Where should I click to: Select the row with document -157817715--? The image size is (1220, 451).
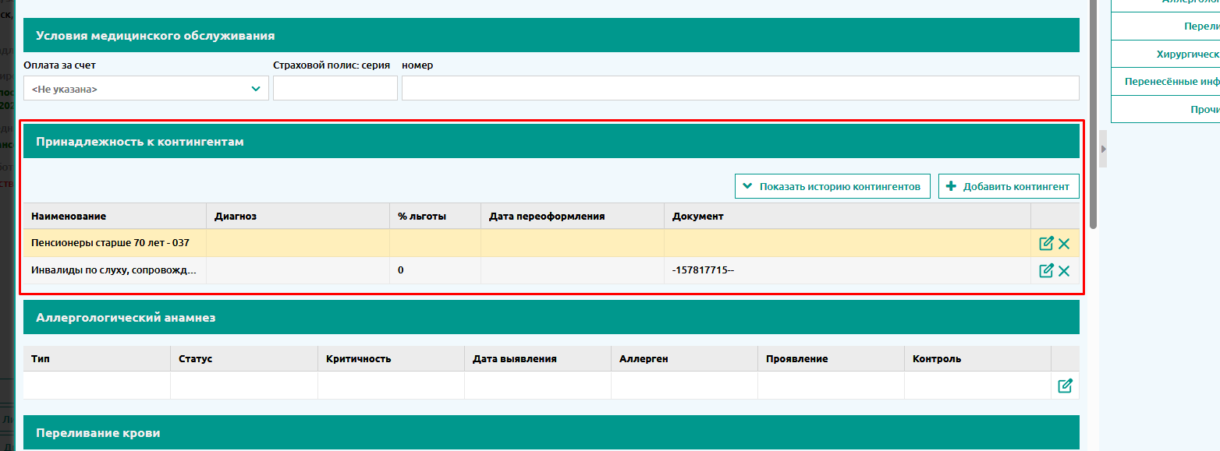(x=703, y=270)
